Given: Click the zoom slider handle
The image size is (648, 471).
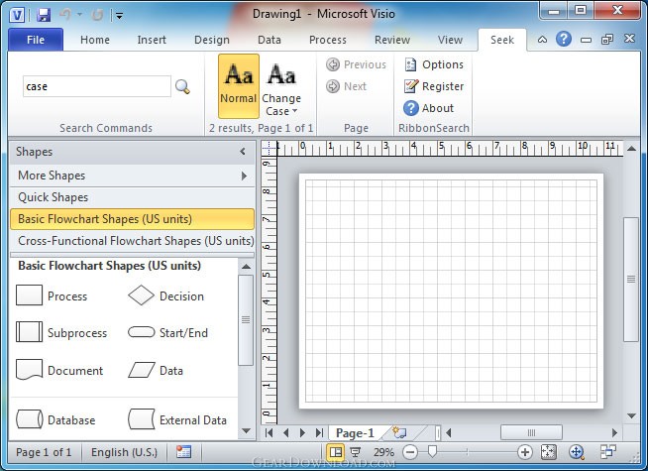Looking at the screenshot, I should pyautogui.click(x=432, y=451).
